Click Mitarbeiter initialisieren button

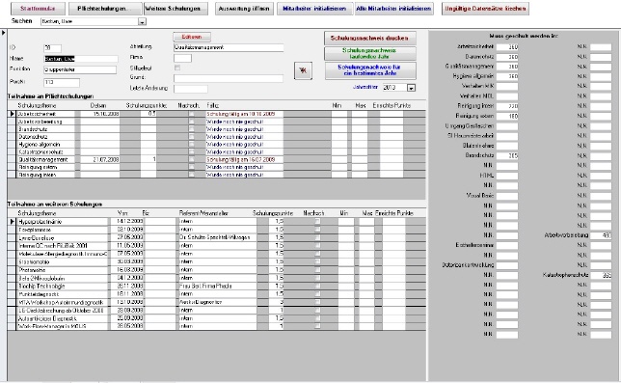coord(314,9)
